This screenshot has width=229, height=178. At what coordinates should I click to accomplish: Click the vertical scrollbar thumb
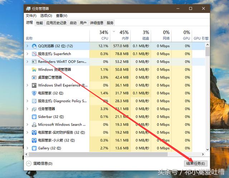pyautogui.click(x=208, y=52)
